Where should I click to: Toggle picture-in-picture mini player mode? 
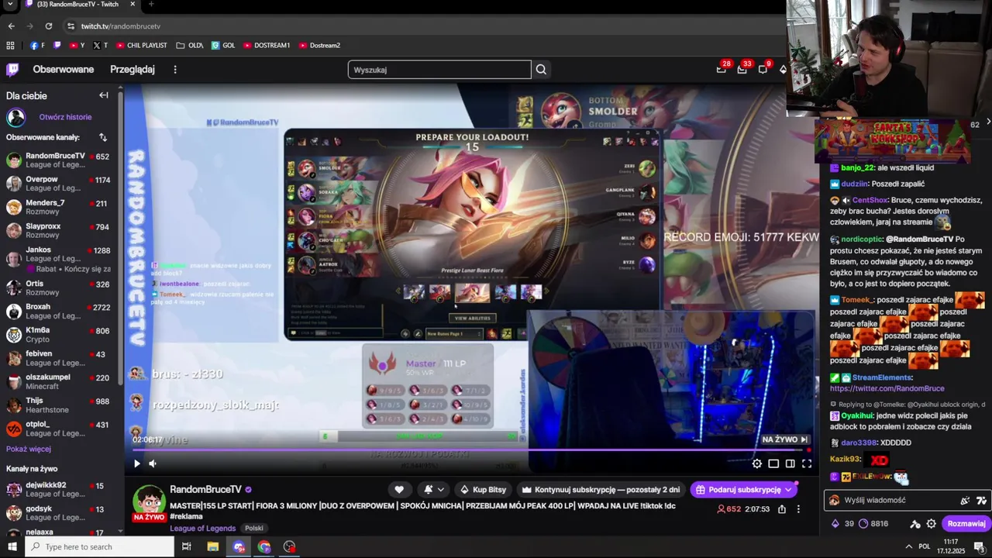click(773, 463)
